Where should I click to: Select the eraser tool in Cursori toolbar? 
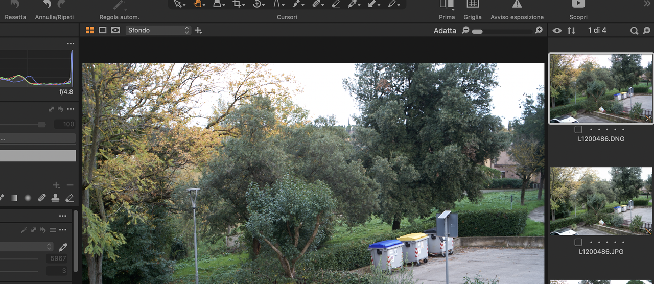(336, 4)
